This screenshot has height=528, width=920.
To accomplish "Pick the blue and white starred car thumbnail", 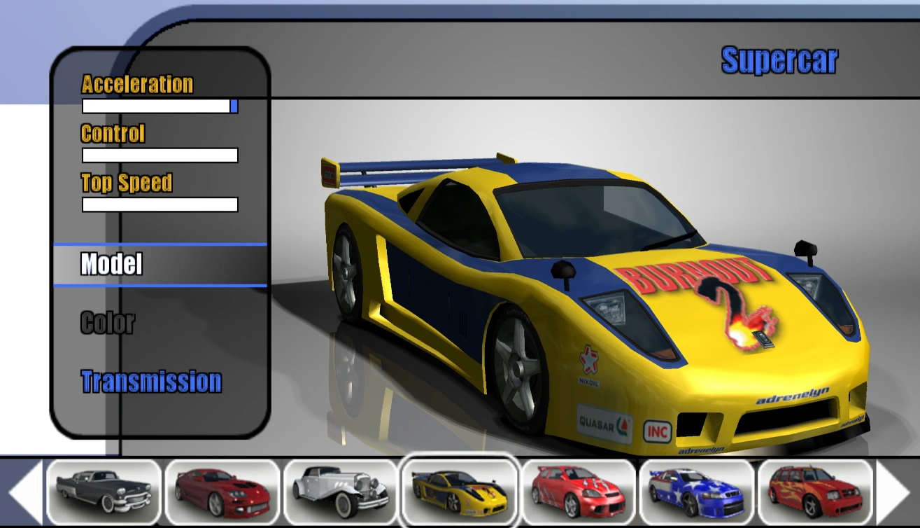I will pyautogui.click(x=696, y=492).
